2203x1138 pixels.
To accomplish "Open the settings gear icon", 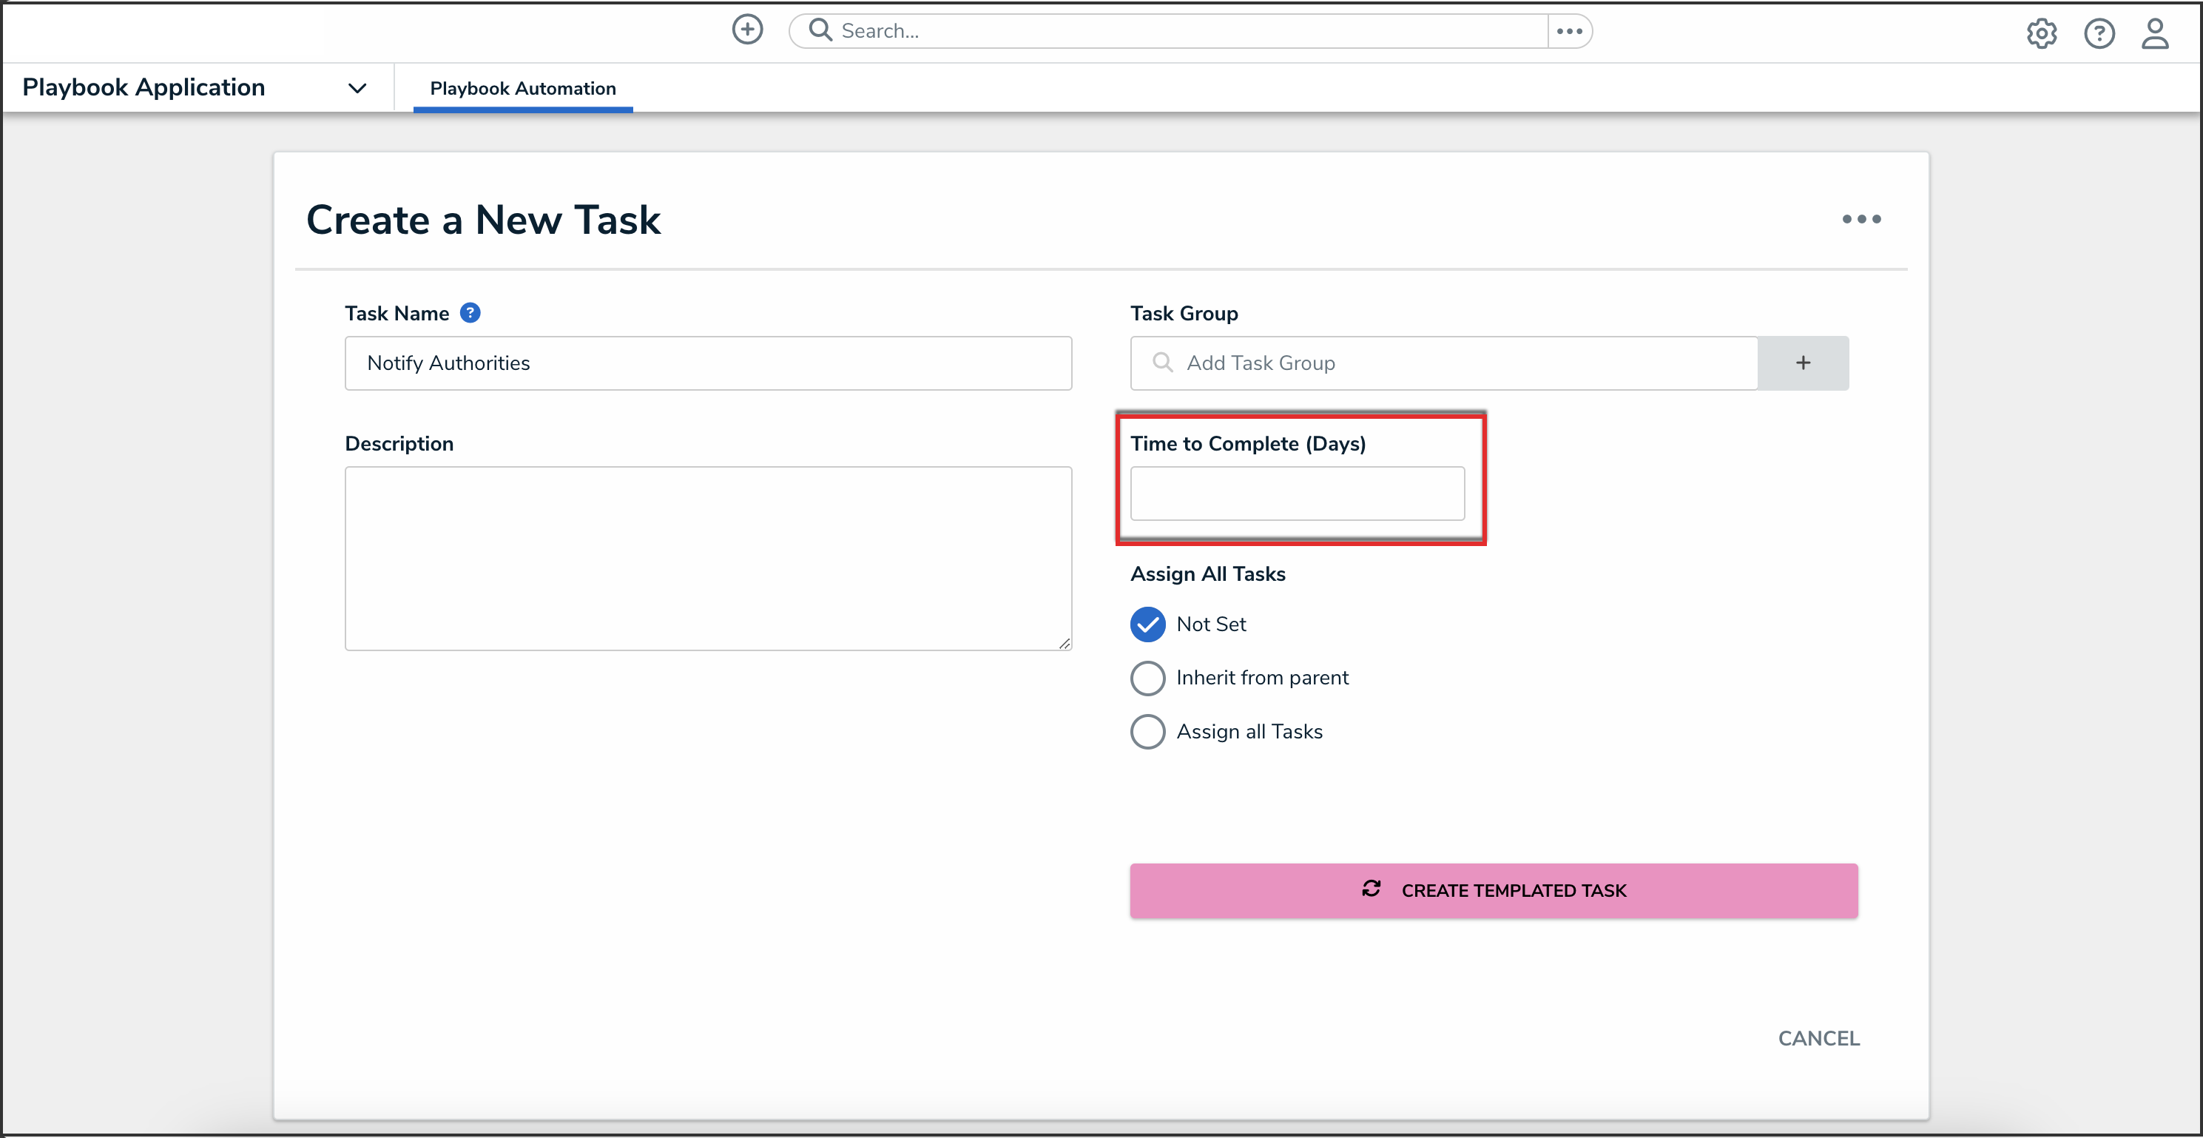I will pos(2040,33).
